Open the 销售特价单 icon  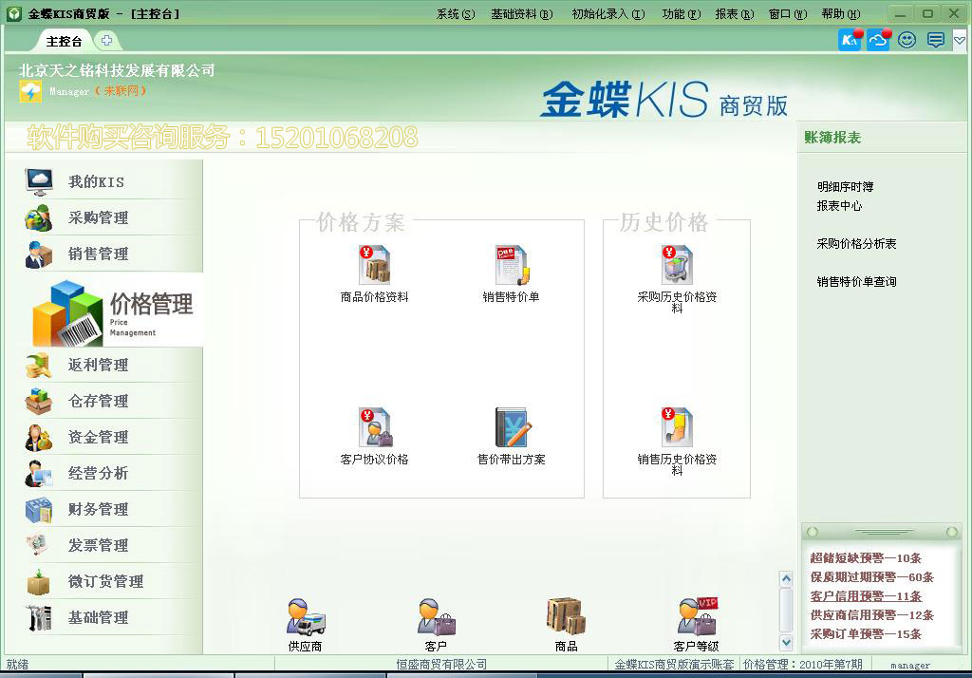[511, 265]
